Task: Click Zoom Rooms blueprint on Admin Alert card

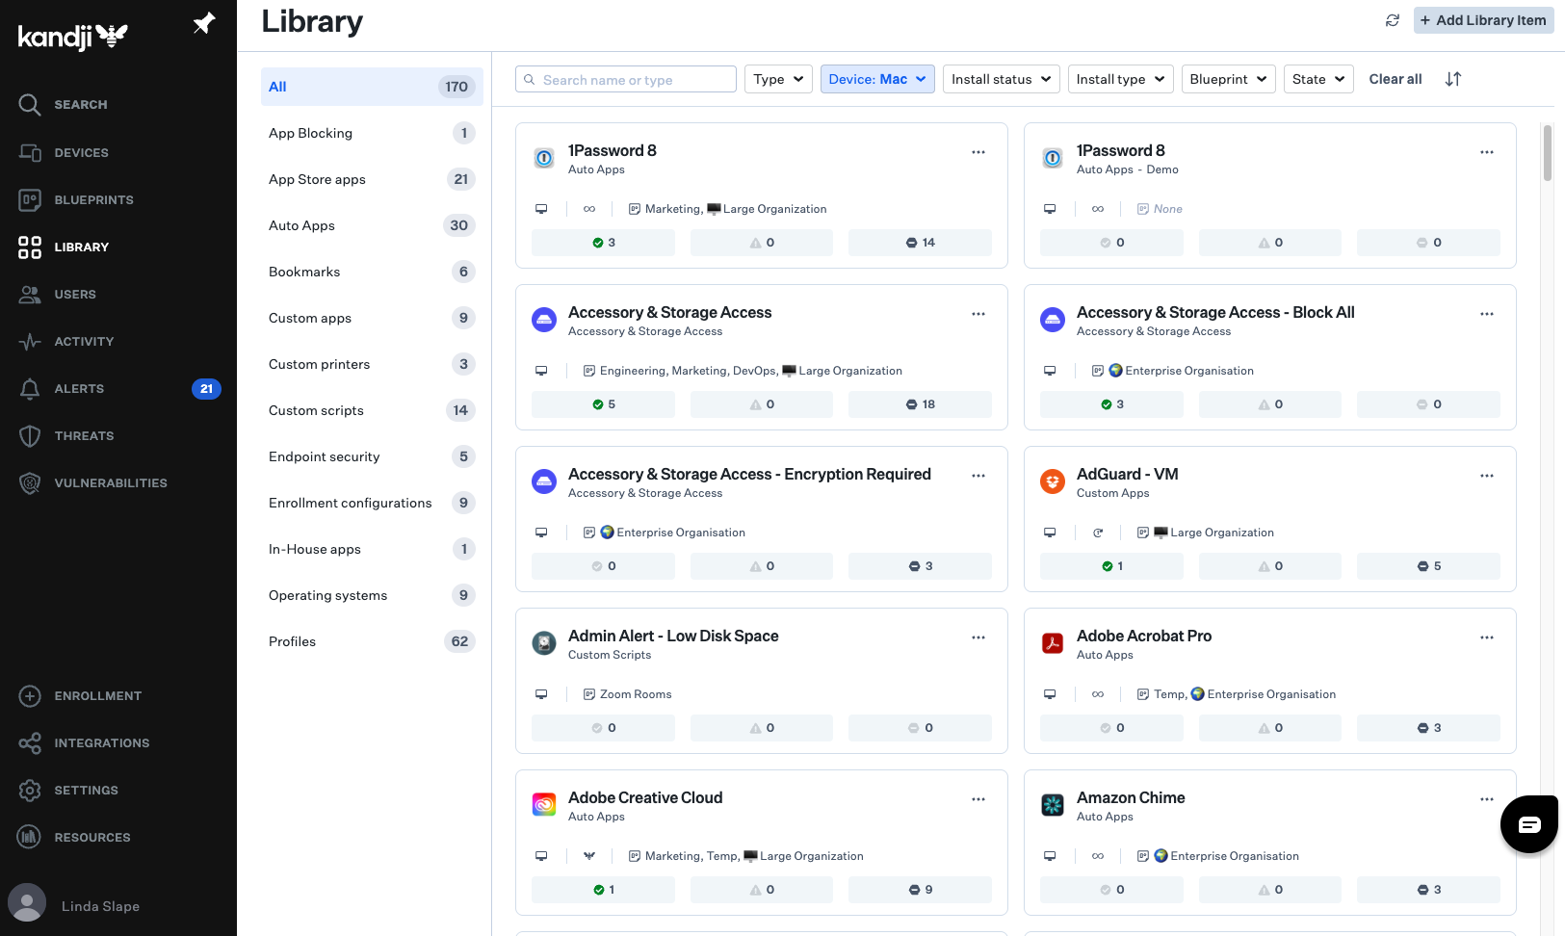Action: coord(636,694)
